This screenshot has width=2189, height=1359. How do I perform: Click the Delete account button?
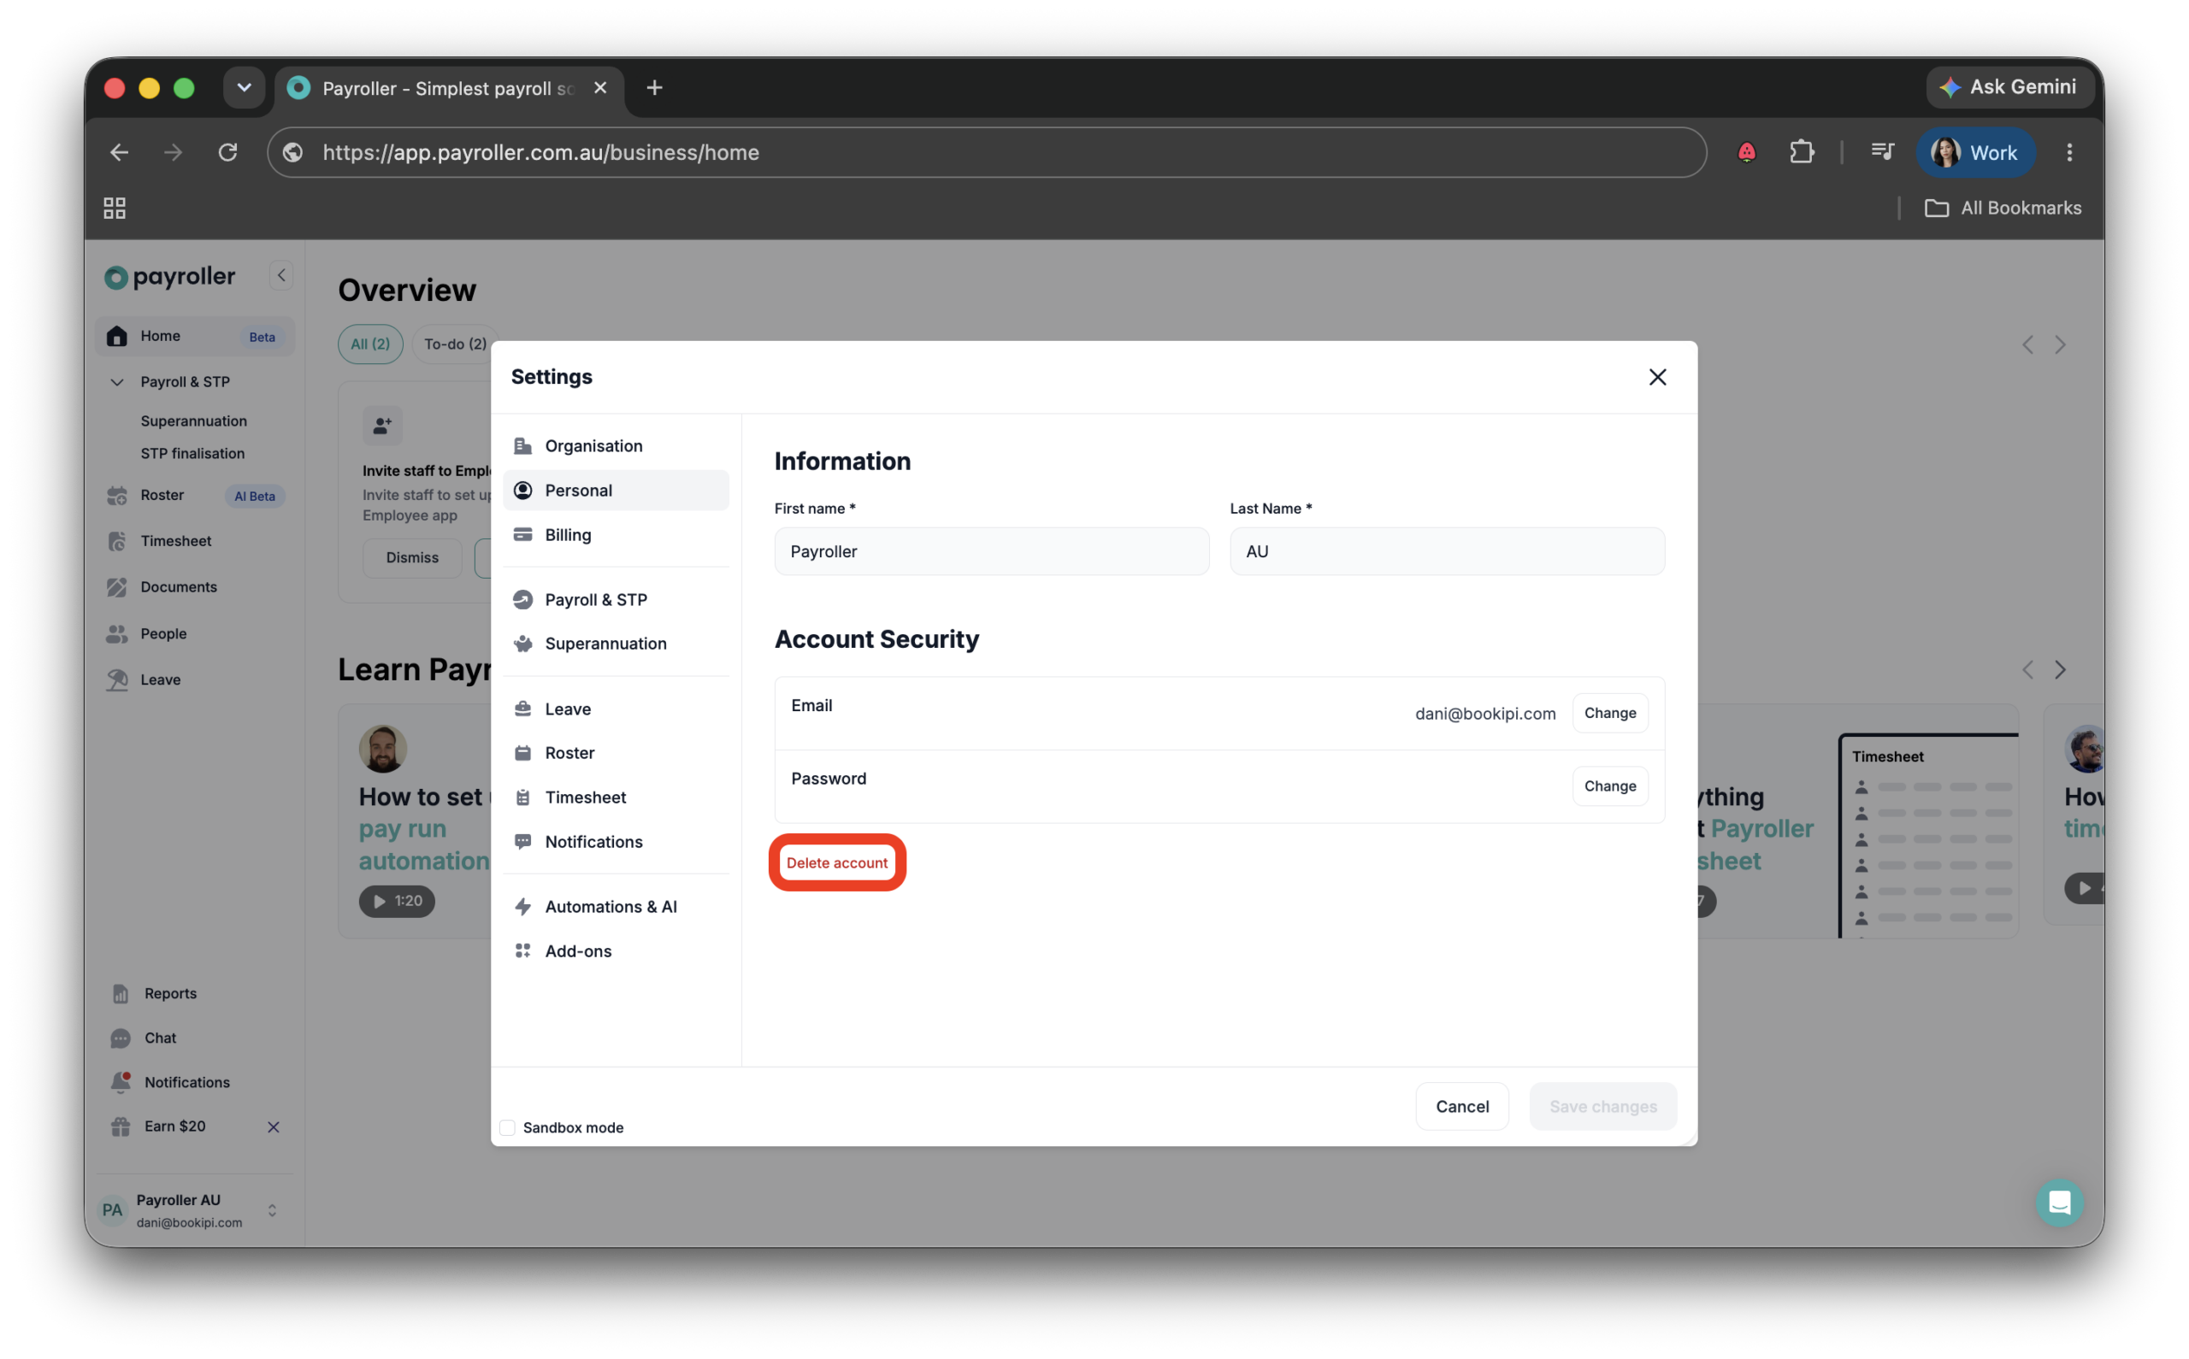tap(837, 863)
